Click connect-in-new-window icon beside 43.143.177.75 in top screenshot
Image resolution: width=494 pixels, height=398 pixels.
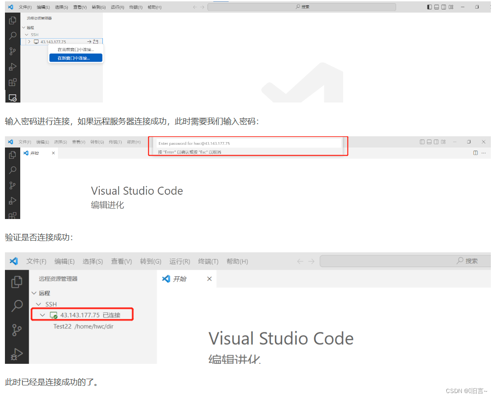click(x=96, y=42)
